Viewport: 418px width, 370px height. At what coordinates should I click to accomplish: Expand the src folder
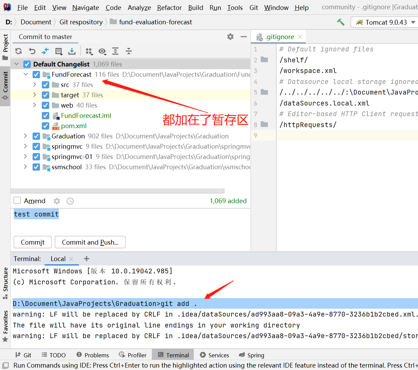tap(35, 85)
